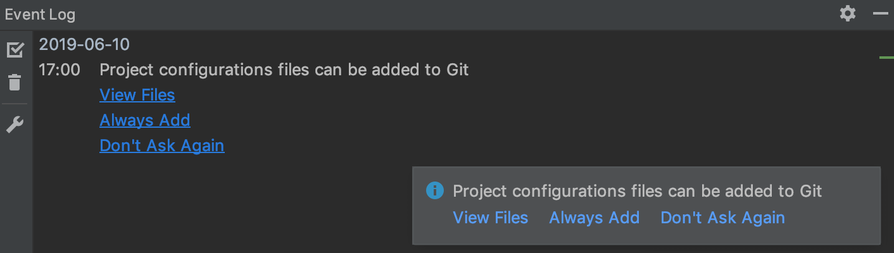Click the 2019-06-10 date entry

(84, 44)
